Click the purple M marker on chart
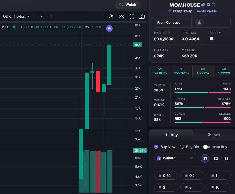The height and width of the screenshot is (194, 235). point(109,28)
